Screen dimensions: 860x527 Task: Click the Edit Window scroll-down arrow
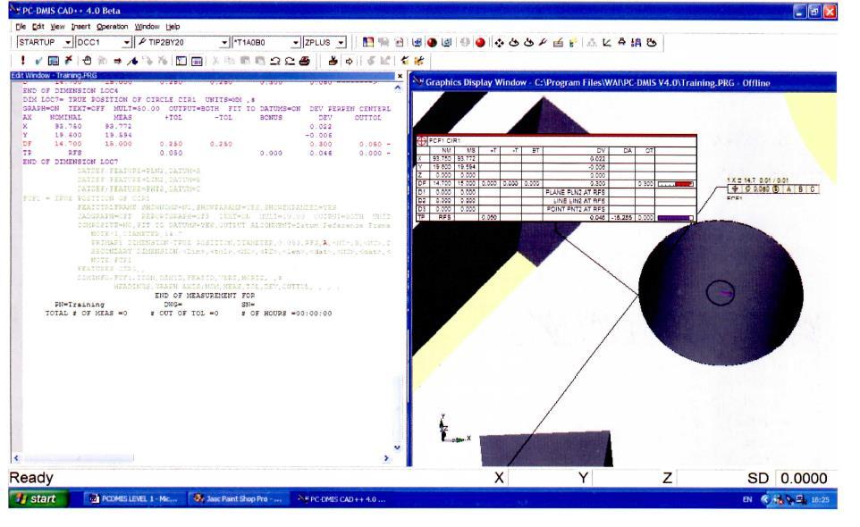click(x=397, y=448)
